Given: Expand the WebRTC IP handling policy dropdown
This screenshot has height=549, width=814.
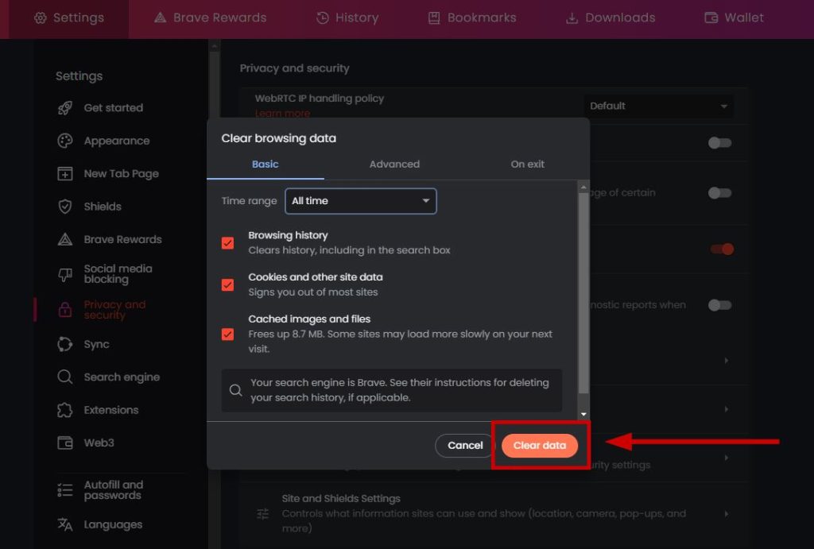Looking at the screenshot, I should click(658, 106).
